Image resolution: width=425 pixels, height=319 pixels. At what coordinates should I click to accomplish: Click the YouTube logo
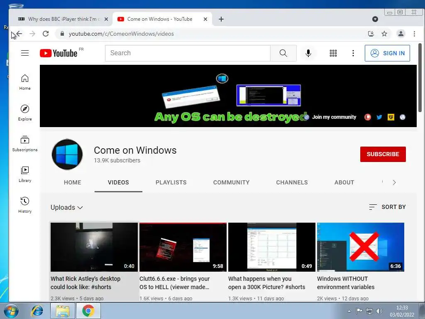(x=59, y=53)
